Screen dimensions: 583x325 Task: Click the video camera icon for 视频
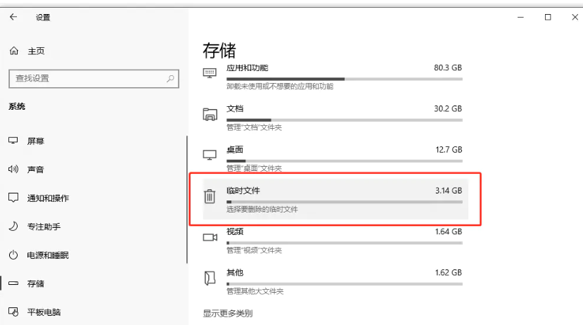pyautogui.click(x=210, y=237)
